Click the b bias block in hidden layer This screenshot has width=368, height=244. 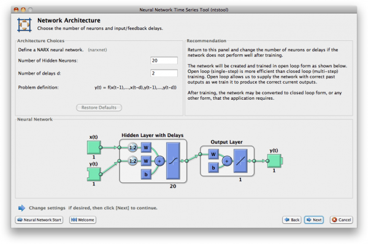coord(146,174)
